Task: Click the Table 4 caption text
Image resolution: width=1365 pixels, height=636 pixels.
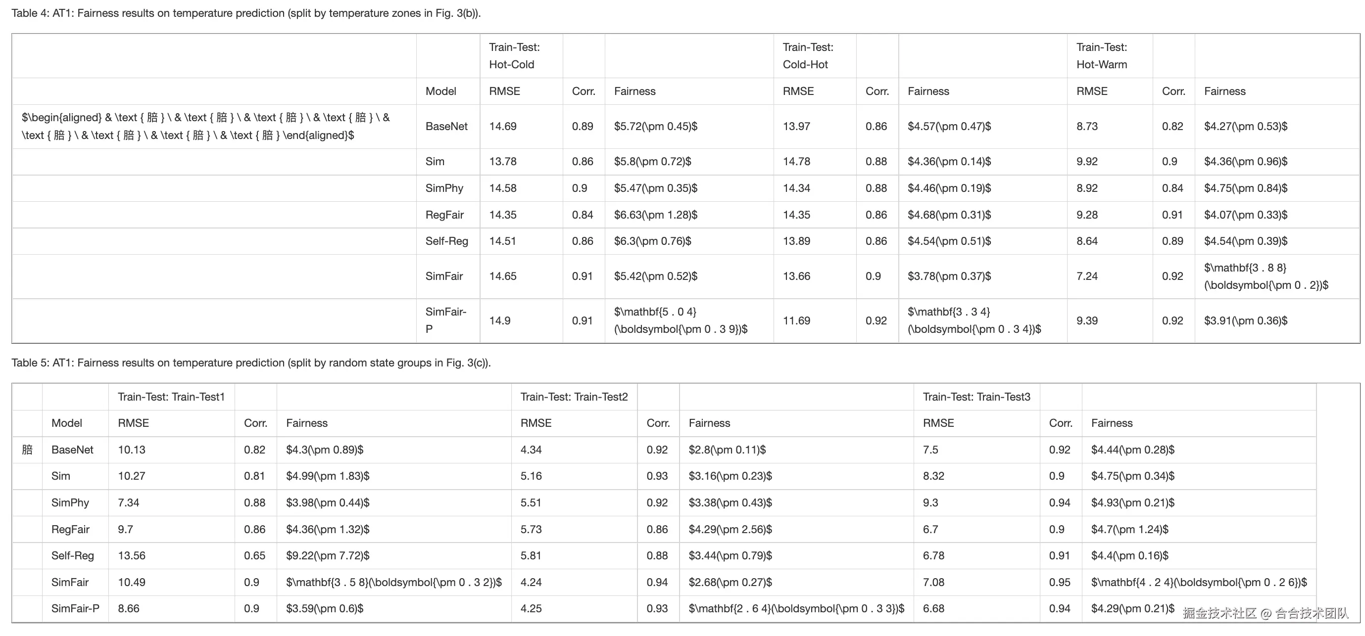Action: click(246, 13)
